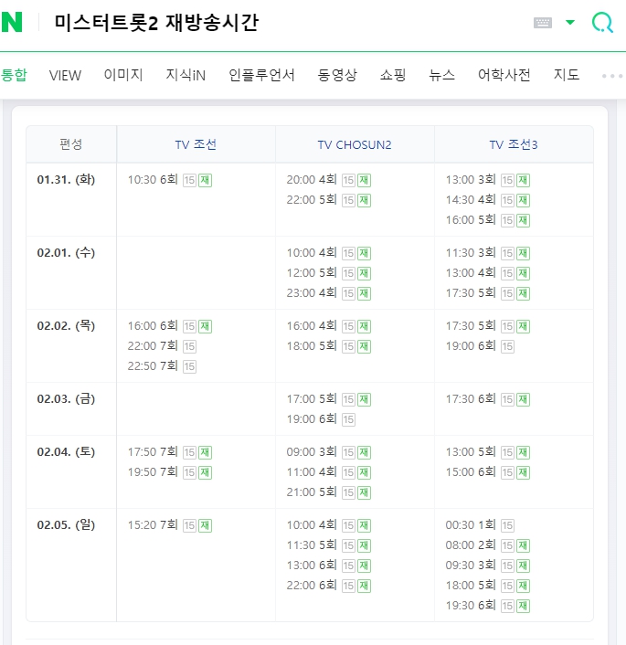Select the 02.02. (목) date row label
The height and width of the screenshot is (645, 626).
tap(66, 326)
